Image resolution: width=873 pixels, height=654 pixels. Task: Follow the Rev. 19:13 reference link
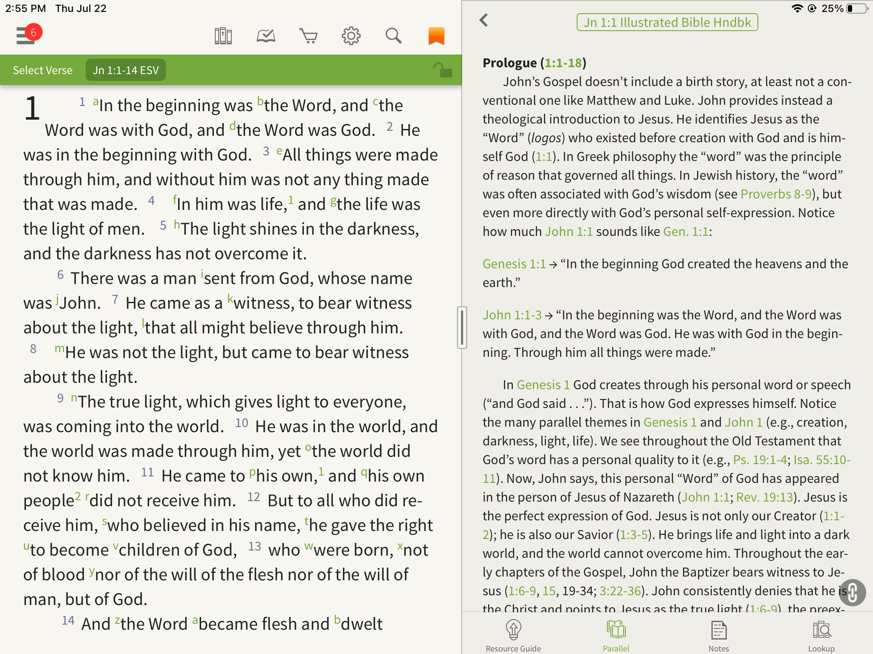[764, 497]
